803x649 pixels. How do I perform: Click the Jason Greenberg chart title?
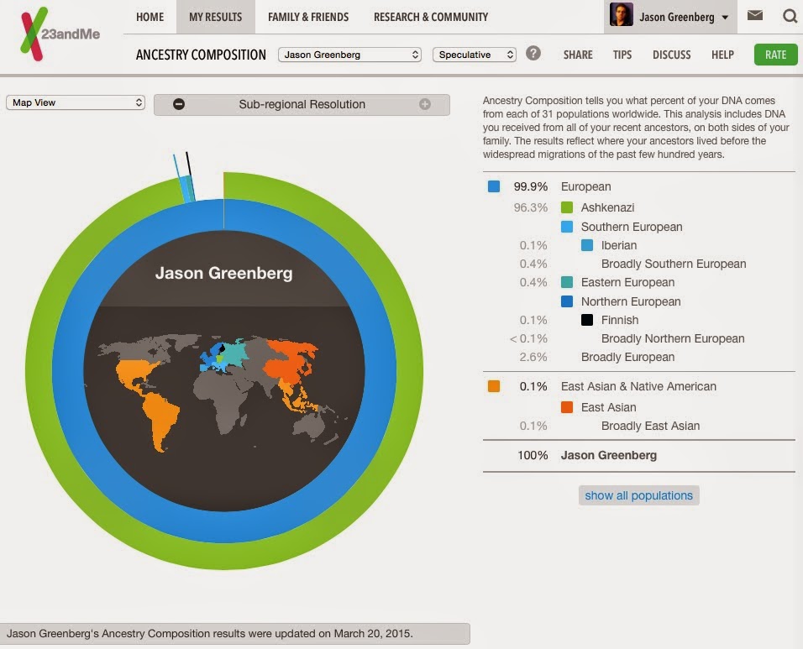223,273
